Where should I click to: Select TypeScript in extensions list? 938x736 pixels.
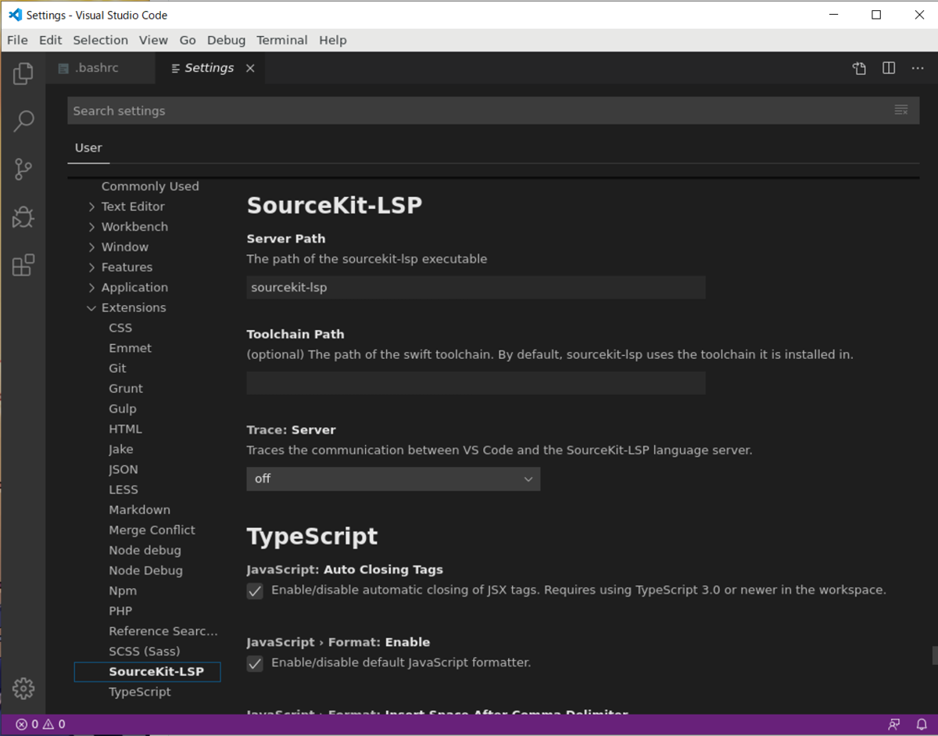(140, 692)
